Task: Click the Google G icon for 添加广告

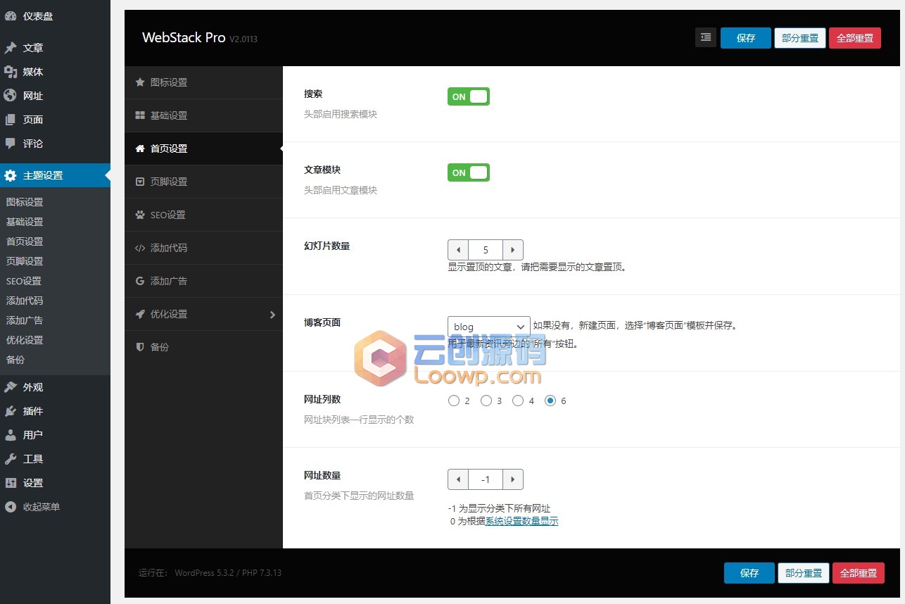Action: 140,281
